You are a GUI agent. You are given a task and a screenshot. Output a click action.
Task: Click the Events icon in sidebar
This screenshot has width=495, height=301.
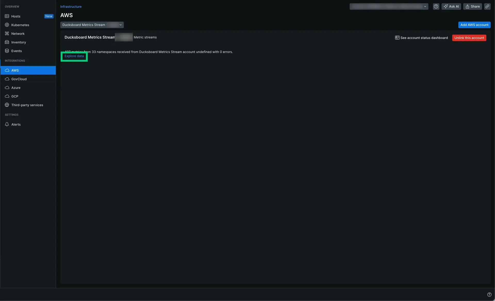coord(7,51)
